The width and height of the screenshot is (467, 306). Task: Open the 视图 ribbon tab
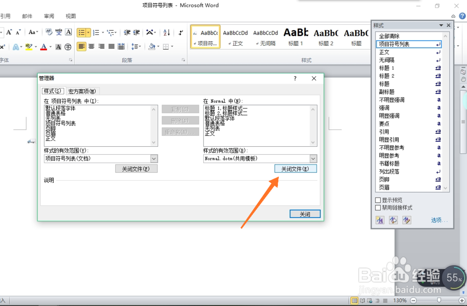[71, 16]
